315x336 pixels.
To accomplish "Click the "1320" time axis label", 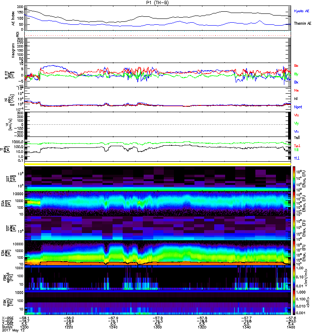I will tap(202, 327).
